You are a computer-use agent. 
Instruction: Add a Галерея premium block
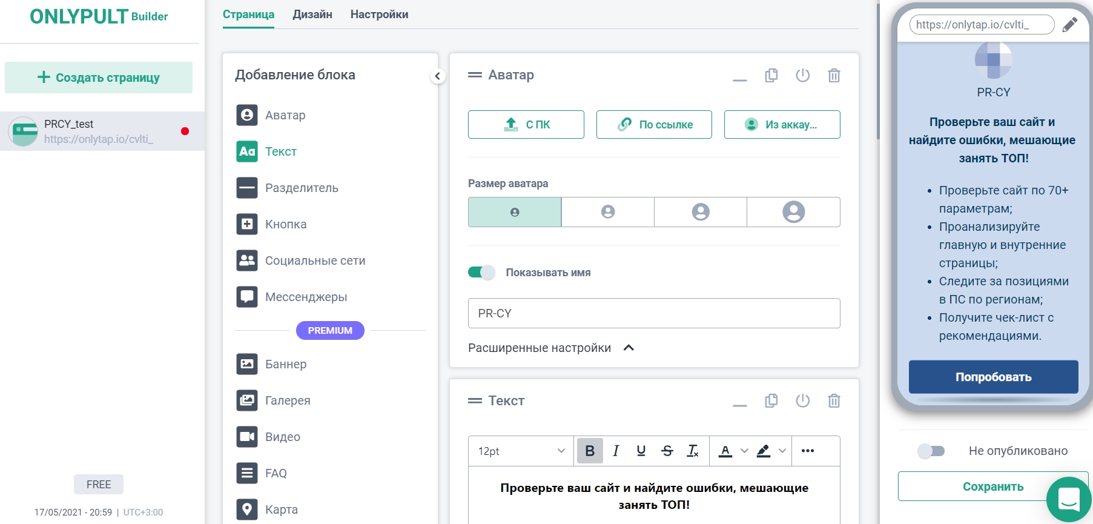coord(273,400)
